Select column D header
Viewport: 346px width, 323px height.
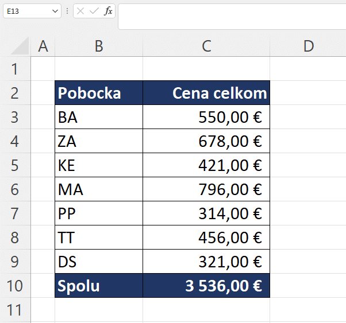(x=308, y=46)
